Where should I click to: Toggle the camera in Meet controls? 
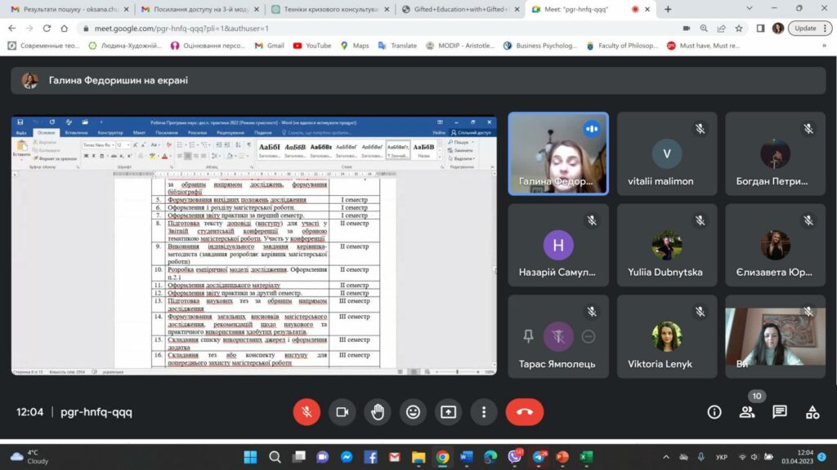pyautogui.click(x=342, y=412)
